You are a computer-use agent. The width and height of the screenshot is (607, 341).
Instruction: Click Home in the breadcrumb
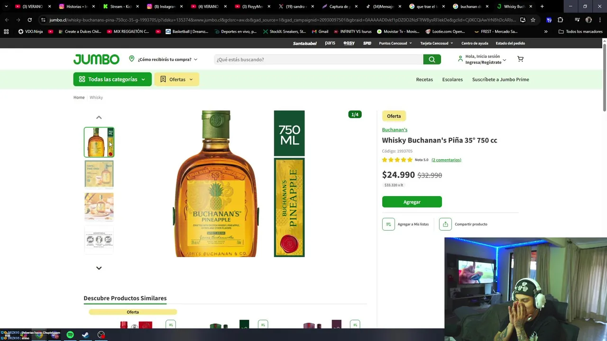[x=79, y=98]
